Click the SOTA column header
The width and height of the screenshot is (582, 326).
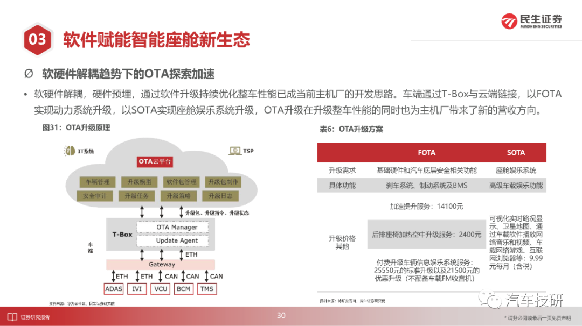point(516,153)
